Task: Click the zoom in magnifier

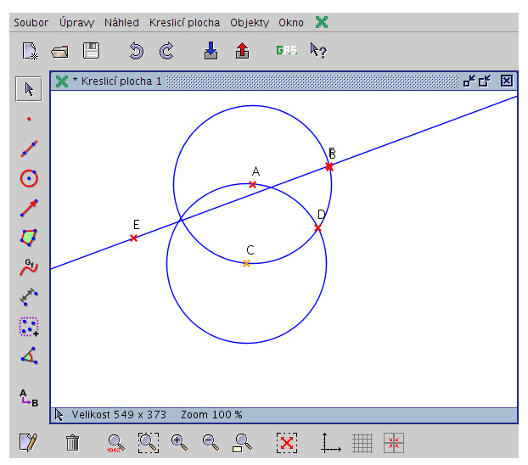Action: coord(179,442)
